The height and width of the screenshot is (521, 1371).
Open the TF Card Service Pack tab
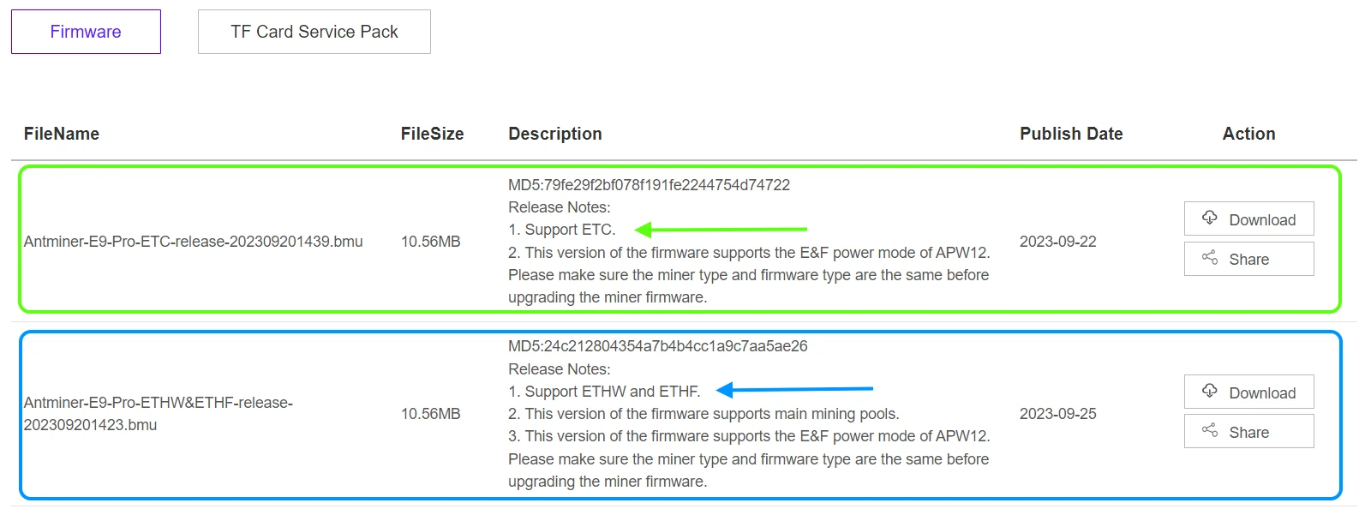(x=314, y=32)
